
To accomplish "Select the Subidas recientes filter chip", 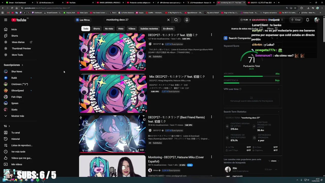I will pos(149,29).
